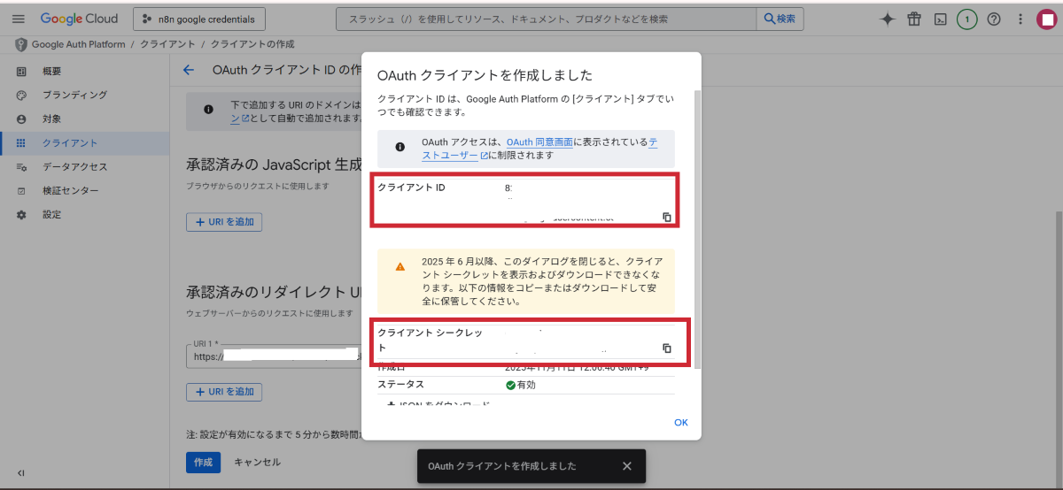The height and width of the screenshot is (490, 1063).
Task: Follow the OAuth 同意画面 link
Action: (539, 142)
